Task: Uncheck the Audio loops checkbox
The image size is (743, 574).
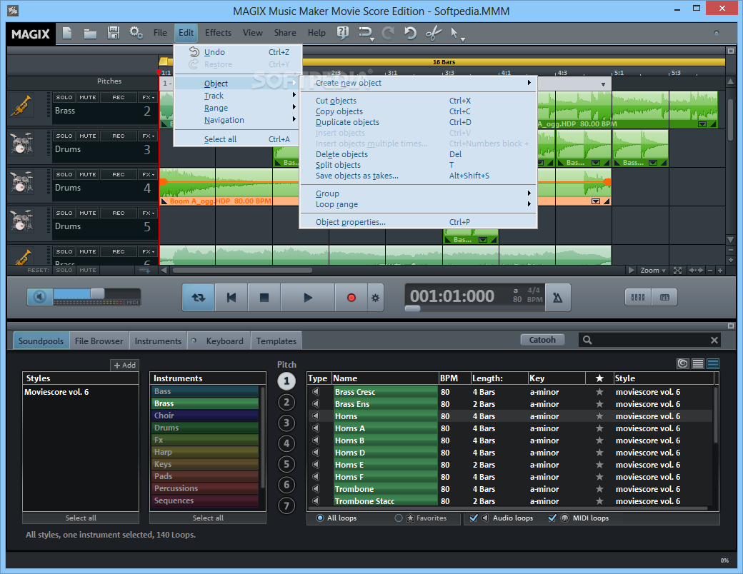Action: 474,518
